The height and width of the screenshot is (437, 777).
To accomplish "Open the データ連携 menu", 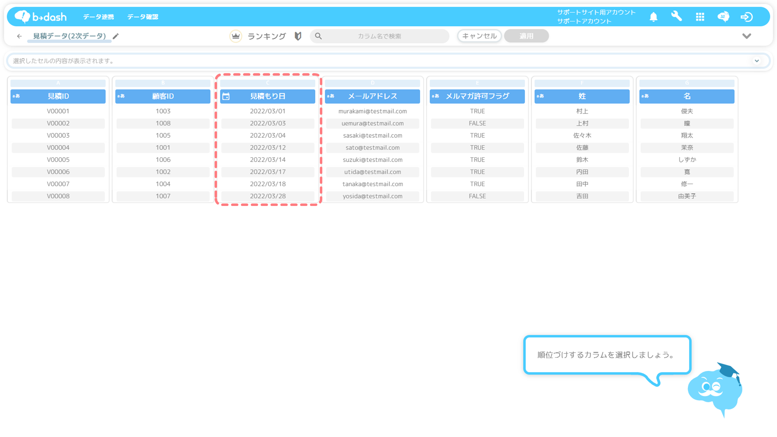I will (x=98, y=17).
